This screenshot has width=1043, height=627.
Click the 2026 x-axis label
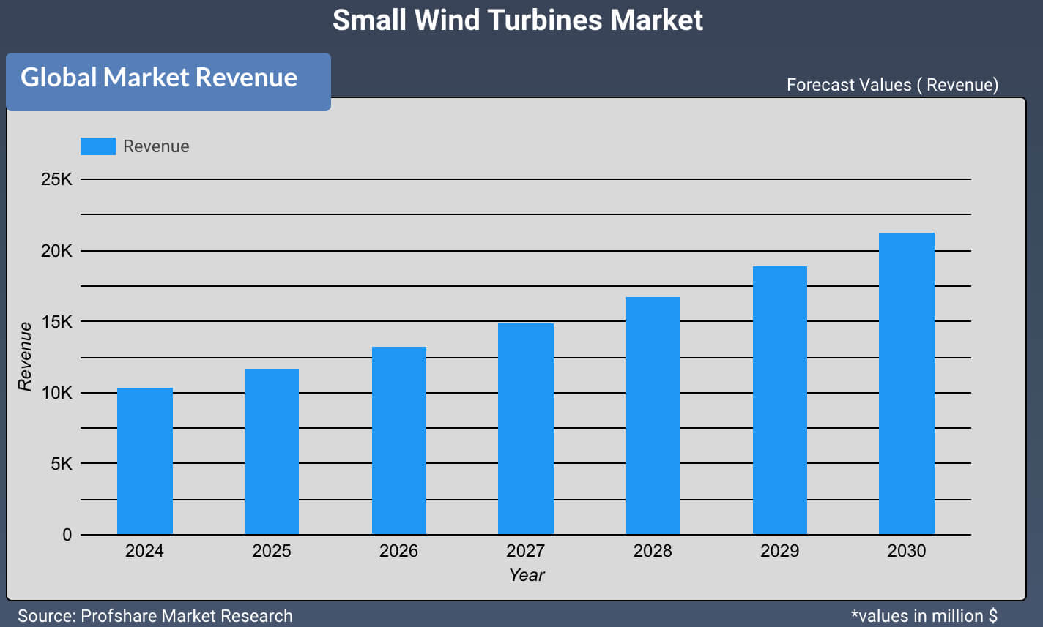pos(398,551)
